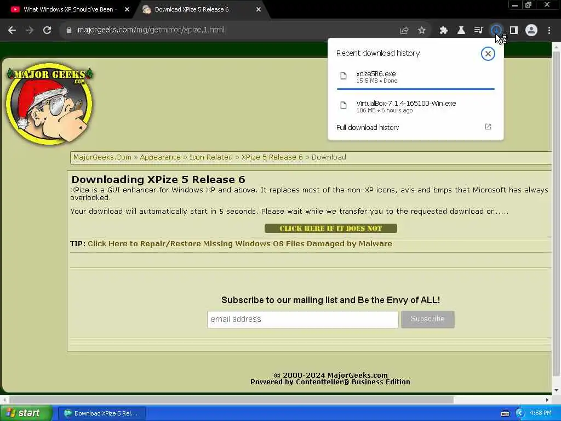
Task: Click the forward navigation arrow
Action: click(x=30, y=30)
